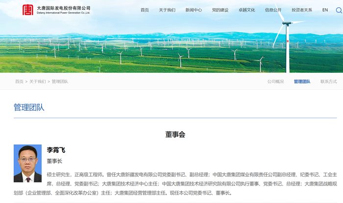This screenshot has width=343, height=203.
Task: Click the red Datang company logo
Action: click(28, 10)
